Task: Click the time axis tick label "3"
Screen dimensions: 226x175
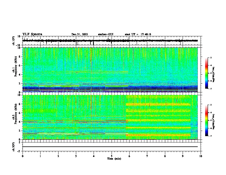Action: [x=76, y=156]
